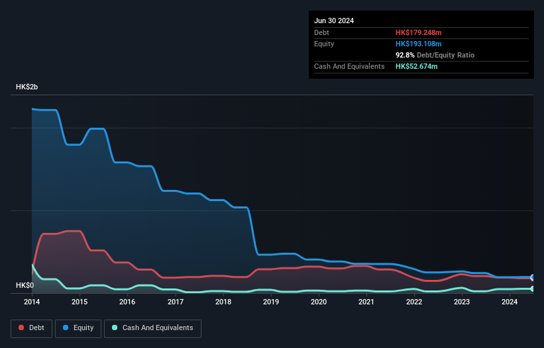Screen dimensions: 544x348
Task: Click the HK$2b y-axis label
Action: click(27, 87)
